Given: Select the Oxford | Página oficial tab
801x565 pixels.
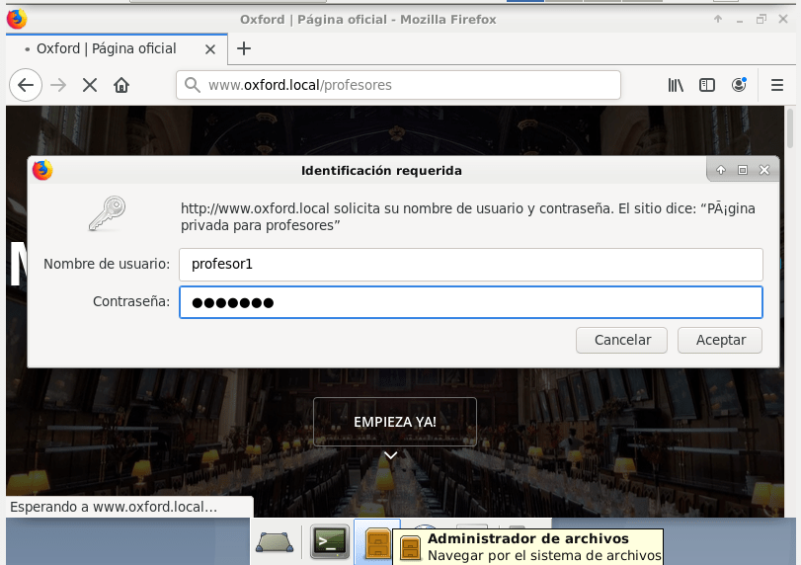Looking at the screenshot, I should (106, 48).
